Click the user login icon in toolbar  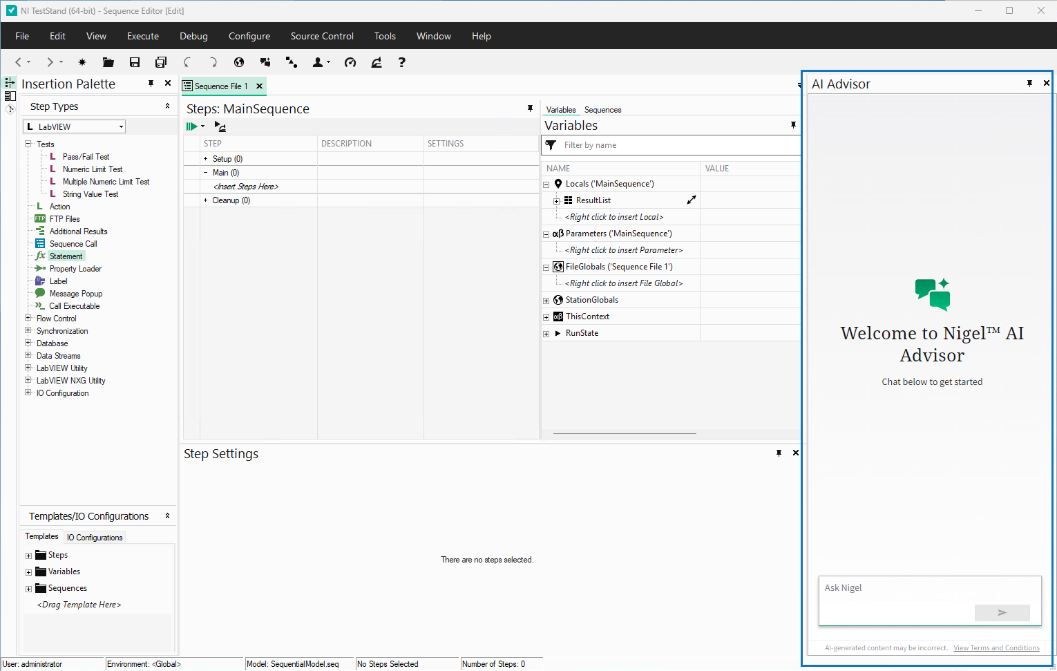318,62
